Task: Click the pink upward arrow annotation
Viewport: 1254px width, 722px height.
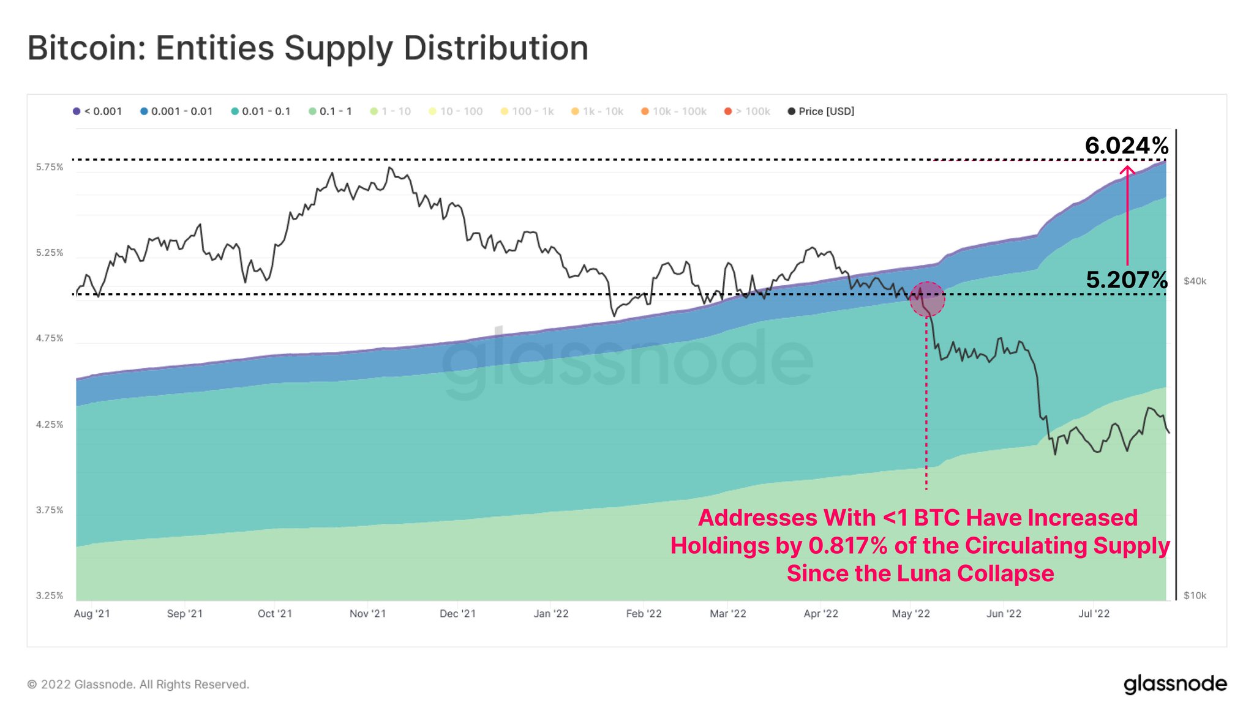Action: [1127, 214]
